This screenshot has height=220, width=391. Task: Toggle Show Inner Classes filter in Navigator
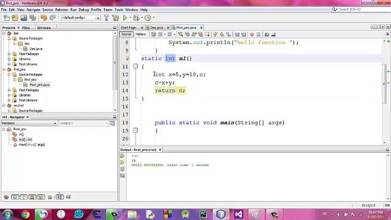click(41, 197)
